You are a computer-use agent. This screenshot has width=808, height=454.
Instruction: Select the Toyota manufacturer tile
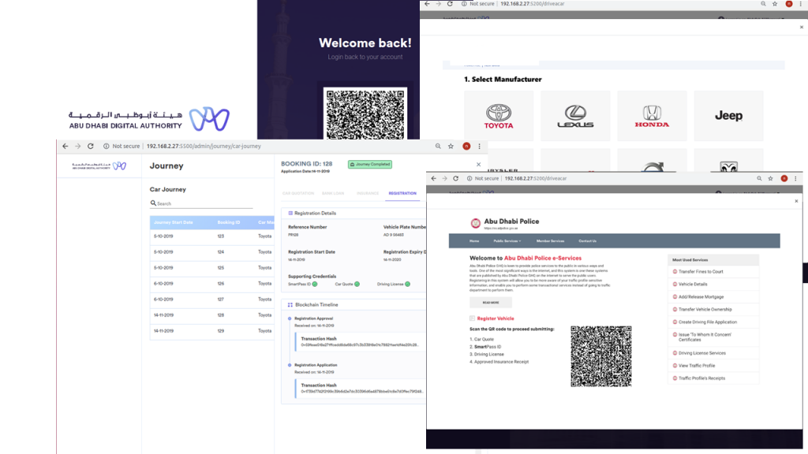coord(499,116)
